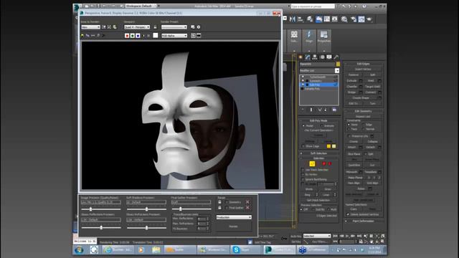Select the Editable Poly stack entry
The width and height of the screenshot is (459, 258).
point(313,89)
